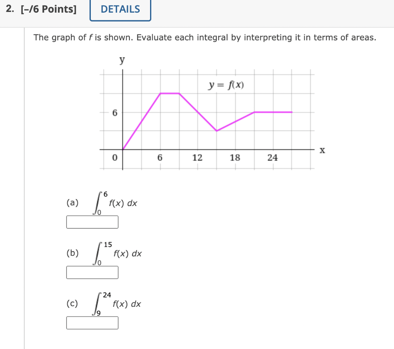Screen dimensions: 394x349
Task: Click the x-axis label on the graph
Action: coord(322,150)
